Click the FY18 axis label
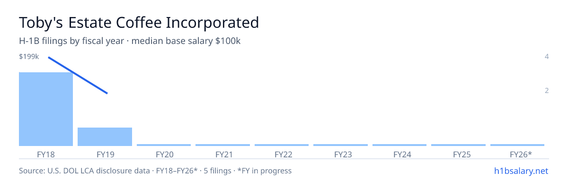This screenshot has width=568, height=189. [46, 154]
